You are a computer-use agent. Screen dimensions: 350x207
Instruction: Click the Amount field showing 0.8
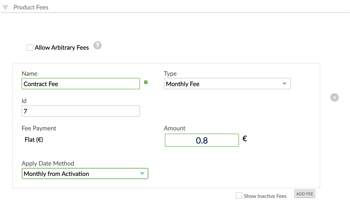[202, 140]
